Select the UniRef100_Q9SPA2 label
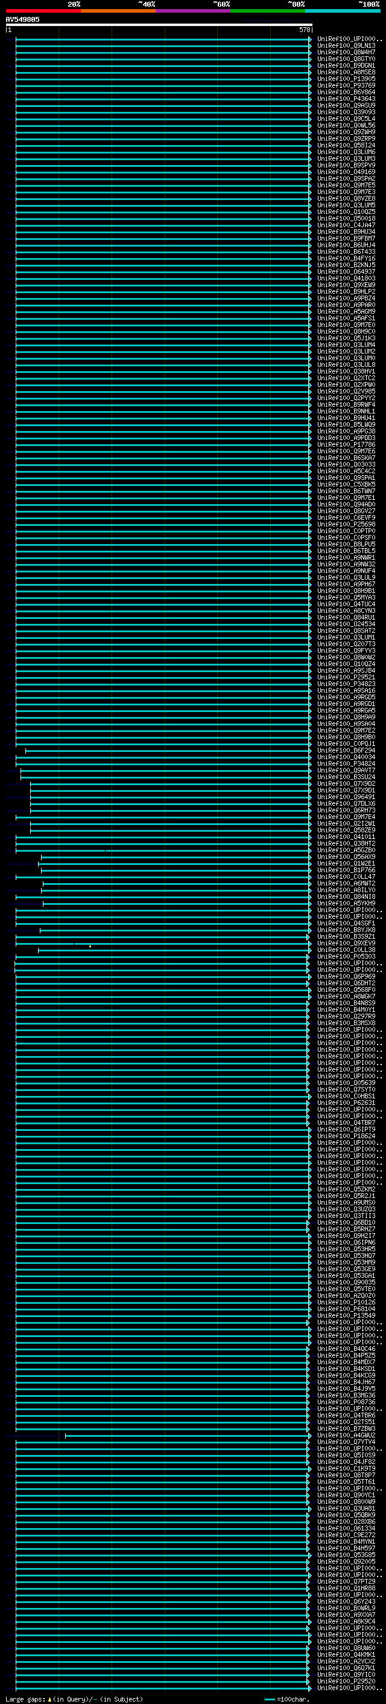This screenshot has width=386, height=1704. click(x=346, y=178)
